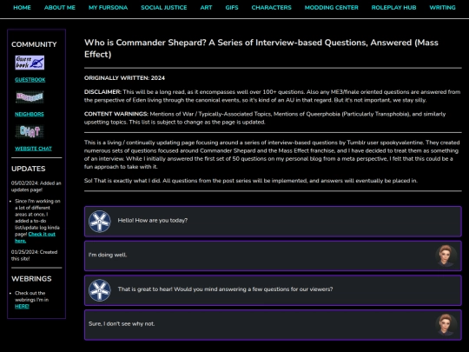Click the 'CONTENT WARNINGS:' label
This screenshot has width=469, height=352.
point(116,114)
